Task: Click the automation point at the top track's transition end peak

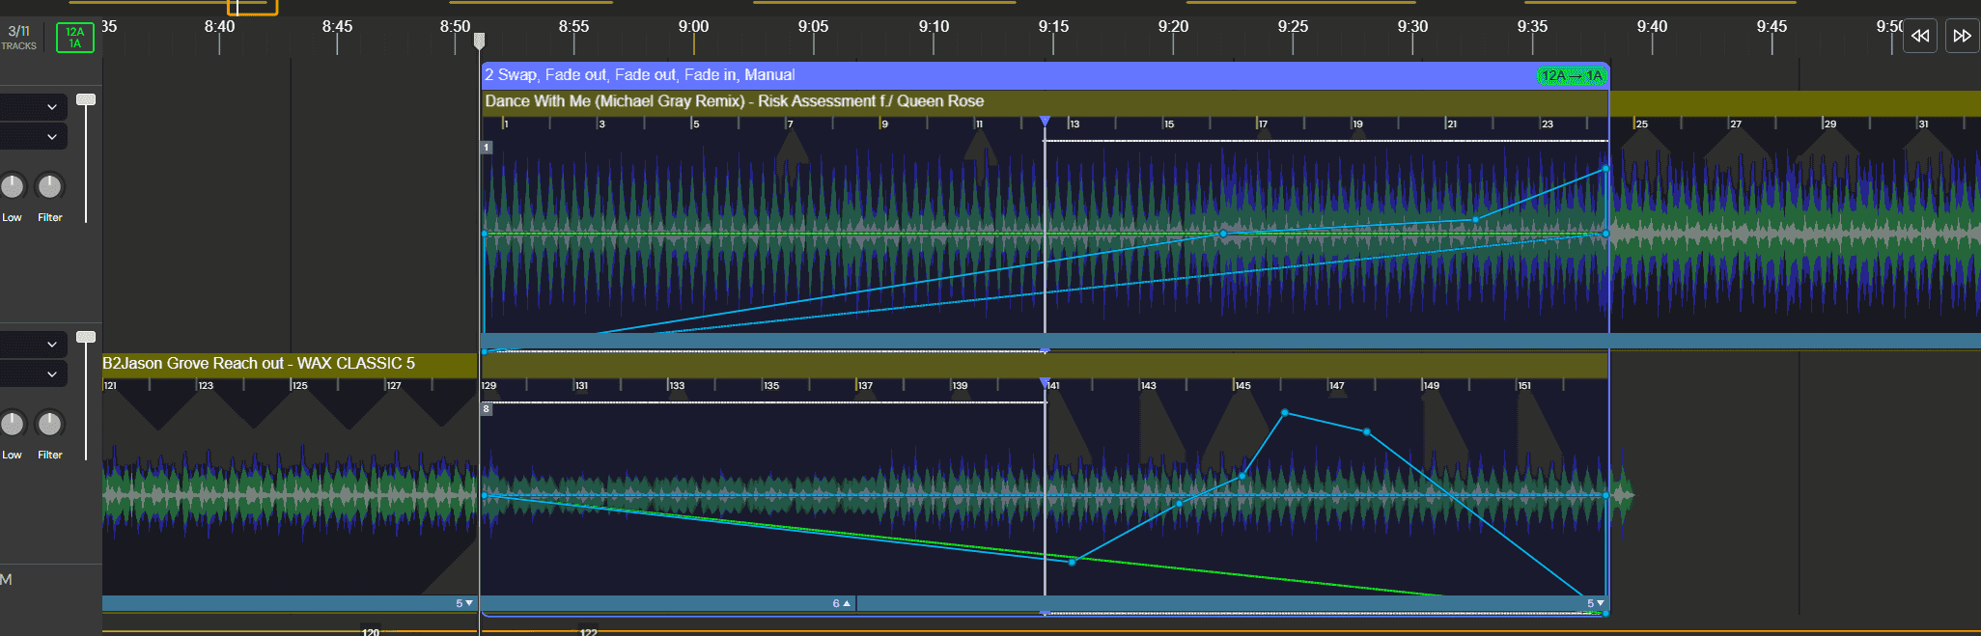Action: coord(1605,169)
